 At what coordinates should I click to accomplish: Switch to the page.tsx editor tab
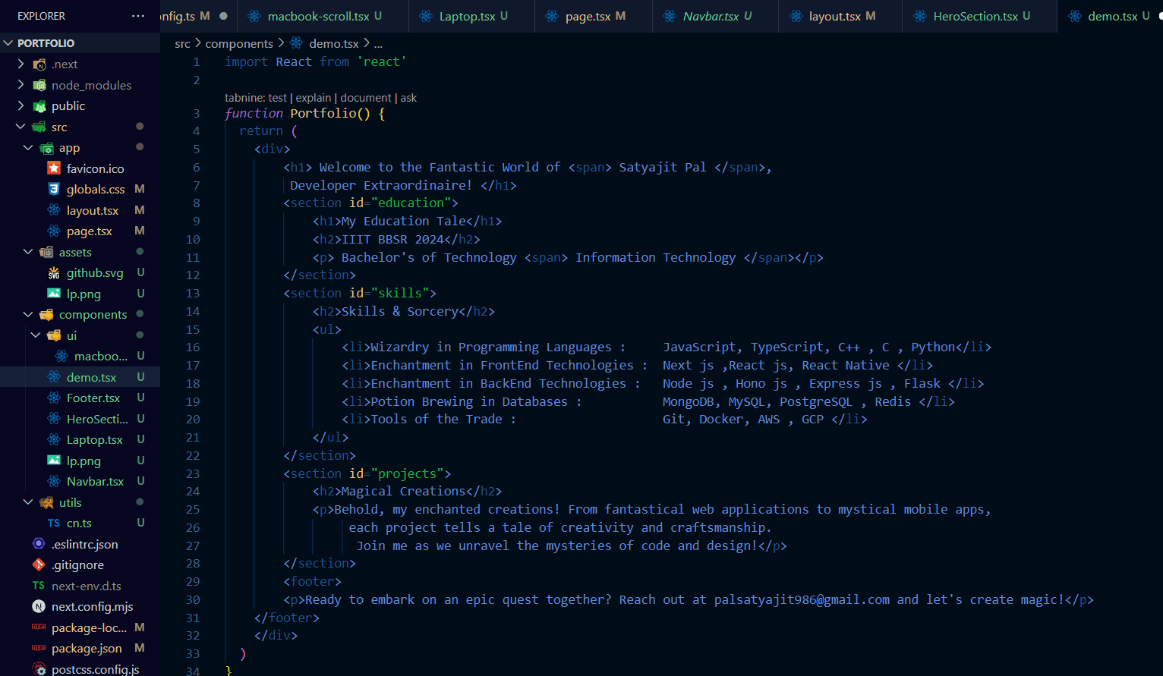point(594,16)
